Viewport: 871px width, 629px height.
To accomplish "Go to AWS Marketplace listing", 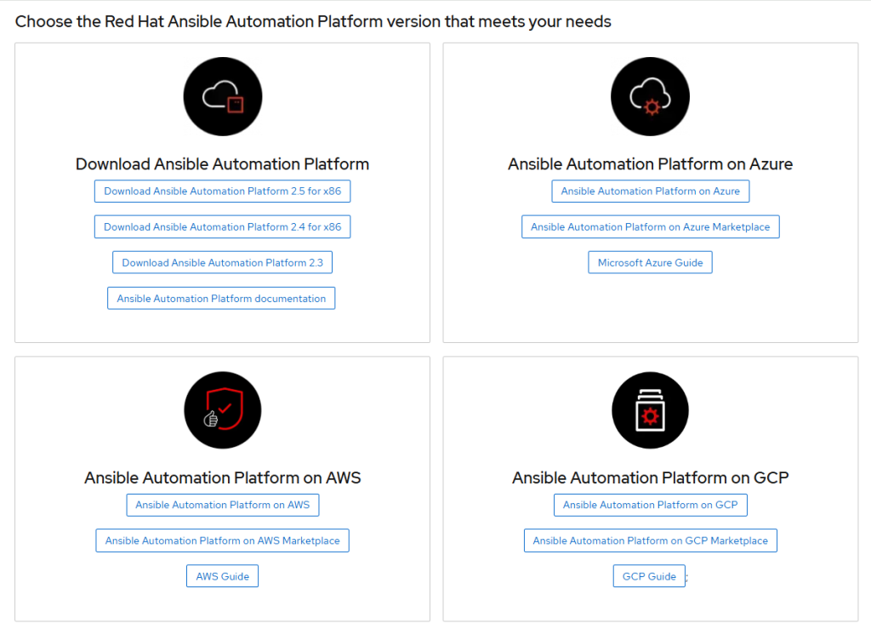I will (222, 540).
